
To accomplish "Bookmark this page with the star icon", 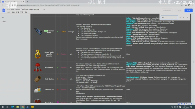I will (182, 5).
